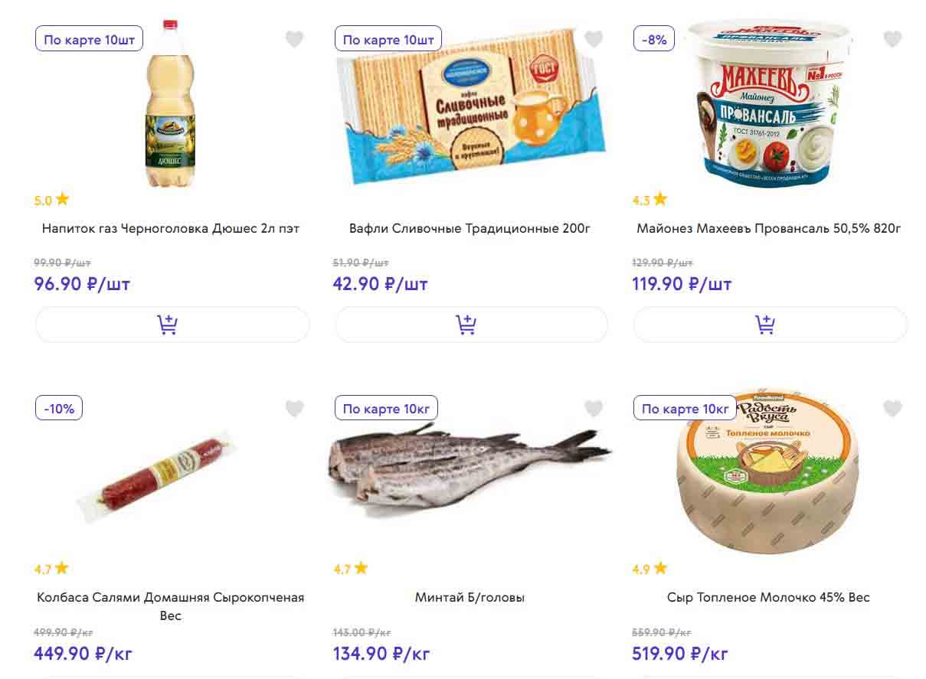The image size is (926, 679).
Task: Click the 5.0 star rating on Дюшес
Action: (x=52, y=200)
